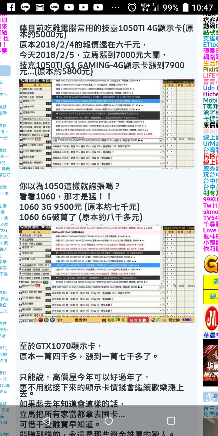Tap the line '你以為1050這樣就誇張嗎？'

[70, 186]
